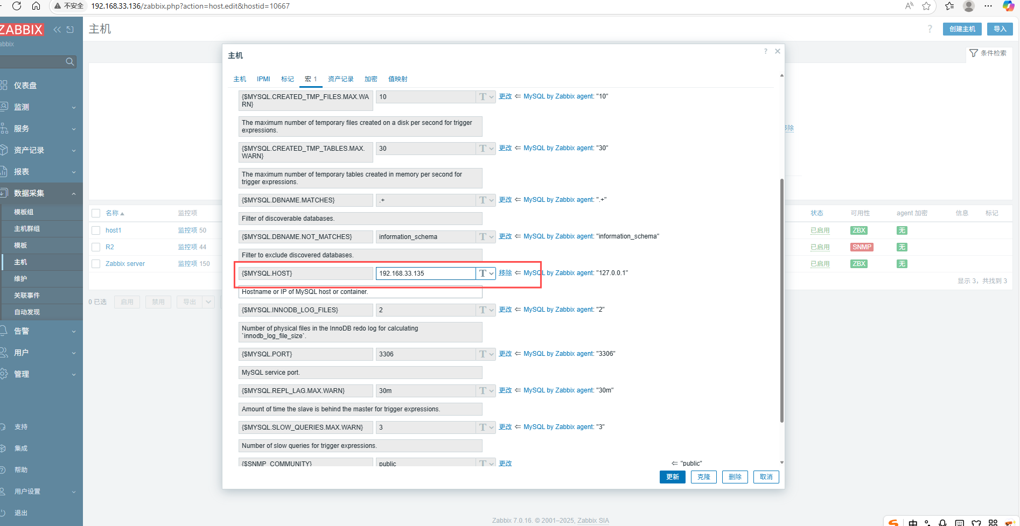Toggle Chinese input mode in the tray
Image resolution: width=1020 pixels, height=526 pixels.
pos(913,523)
